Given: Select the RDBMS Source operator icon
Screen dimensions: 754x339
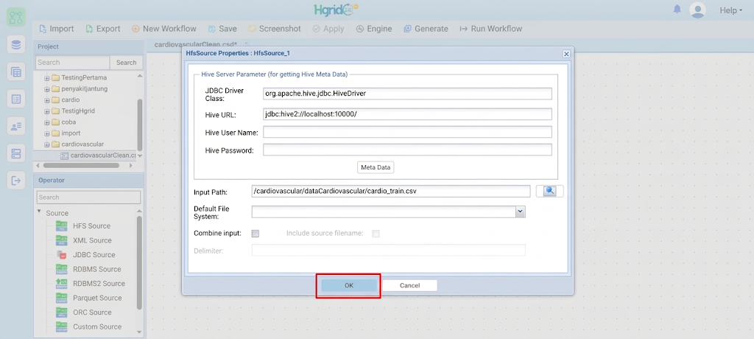Looking at the screenshot, I should 62,269.
